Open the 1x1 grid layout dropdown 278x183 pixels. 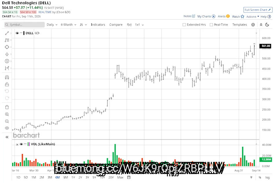click(139, 25)
